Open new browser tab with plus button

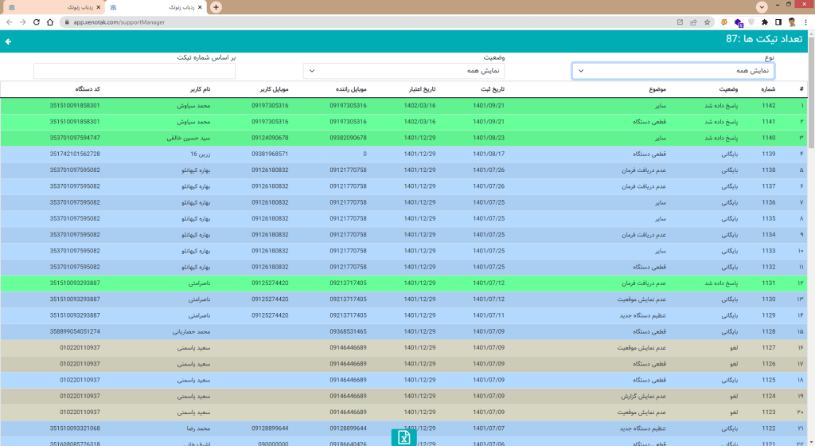[216, 6]
